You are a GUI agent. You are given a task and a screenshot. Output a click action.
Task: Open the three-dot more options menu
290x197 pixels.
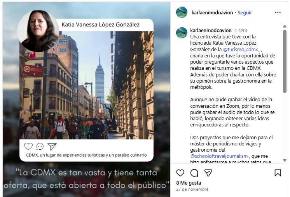coord(278,12)
